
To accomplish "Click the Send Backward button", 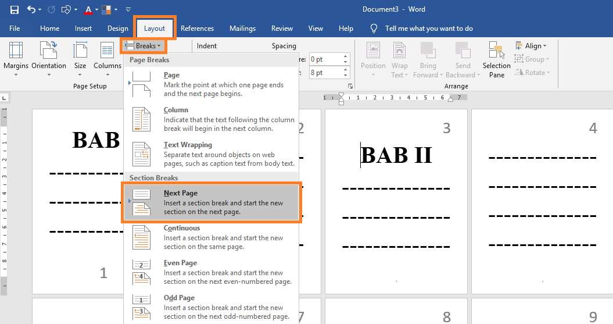I will click(x=463, y=59).
